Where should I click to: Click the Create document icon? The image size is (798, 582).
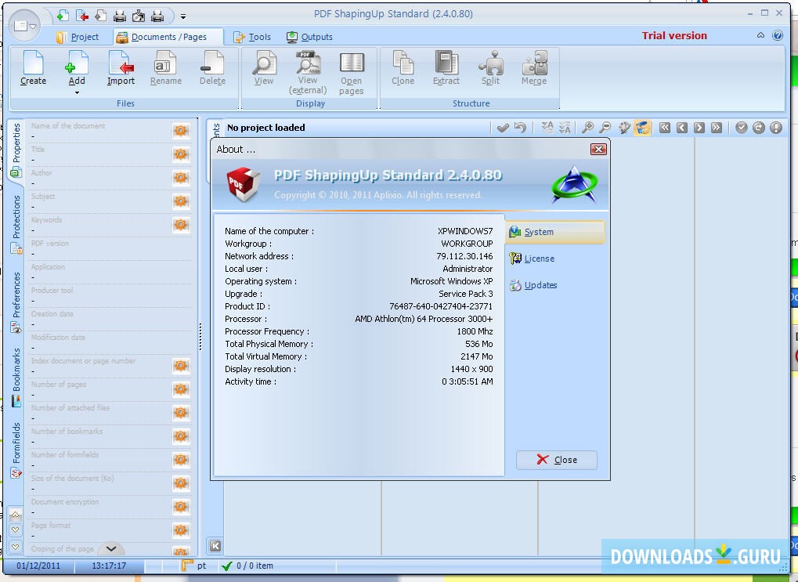point(33,68)
